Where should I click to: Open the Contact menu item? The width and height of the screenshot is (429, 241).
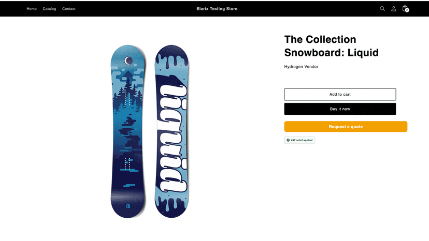click(x=69, y=9)
